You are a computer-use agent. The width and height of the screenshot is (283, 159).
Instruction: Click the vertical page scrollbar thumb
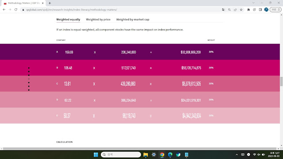pos(281,81)
